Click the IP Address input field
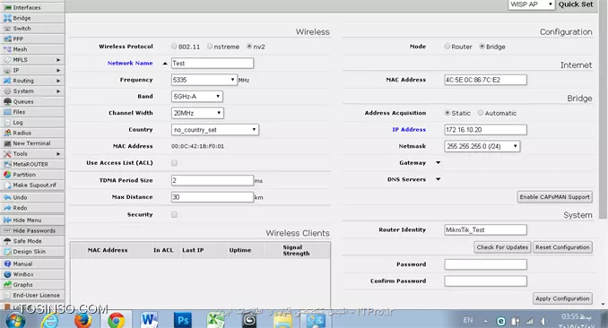This screenshot has width=608, height=328. pos(485,129)
